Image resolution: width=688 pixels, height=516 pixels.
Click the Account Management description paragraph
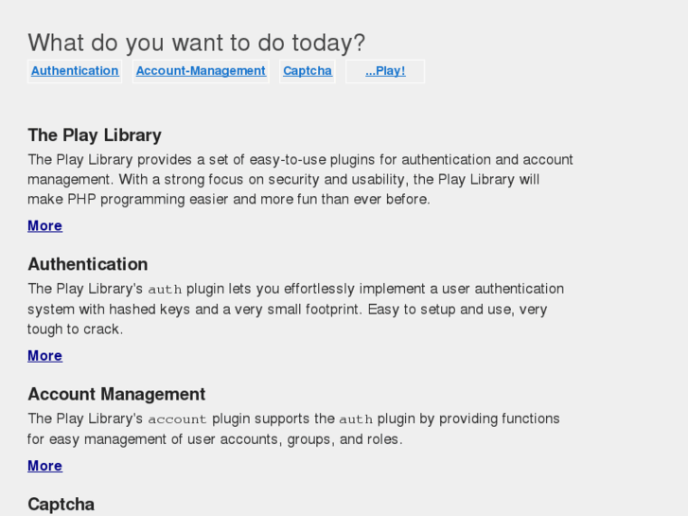(293, 429)
